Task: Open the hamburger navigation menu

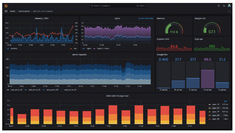Action: coord(6,11)
